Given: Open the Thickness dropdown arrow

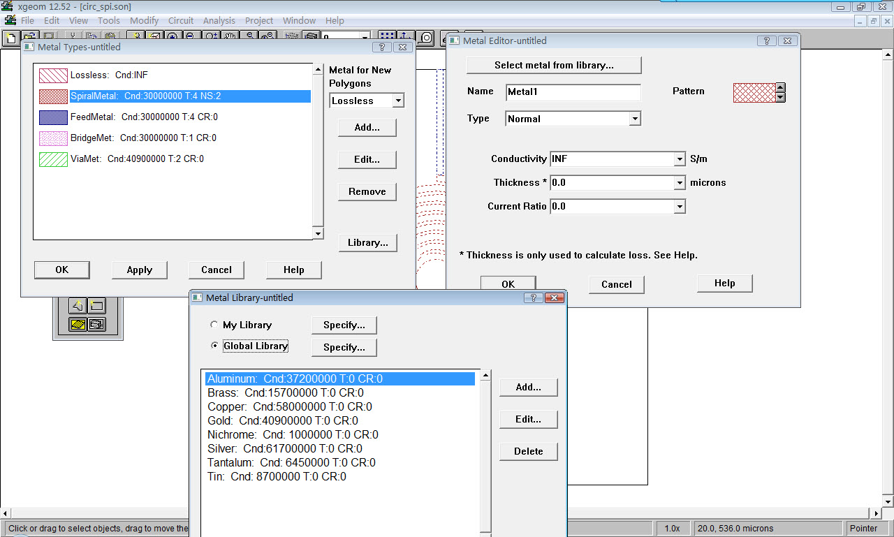Looking at the screenshot, I should tap(680, 183).
